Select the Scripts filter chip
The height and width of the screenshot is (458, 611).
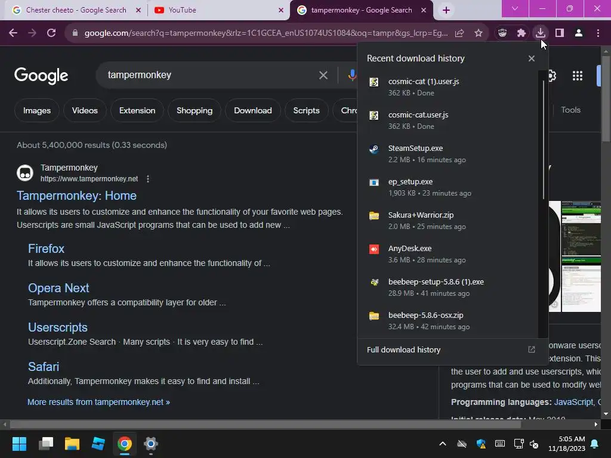pos(306,110)
